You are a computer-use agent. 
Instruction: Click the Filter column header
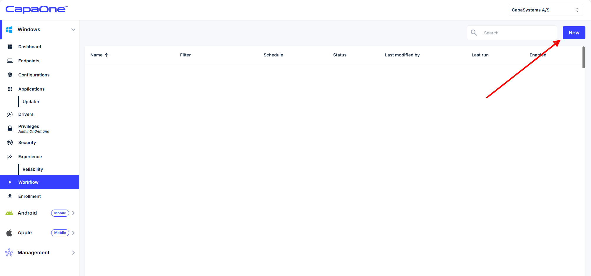(x=185, y=55)
